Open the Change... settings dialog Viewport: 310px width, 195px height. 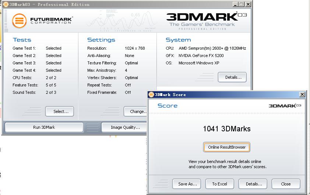pos(137,111)
